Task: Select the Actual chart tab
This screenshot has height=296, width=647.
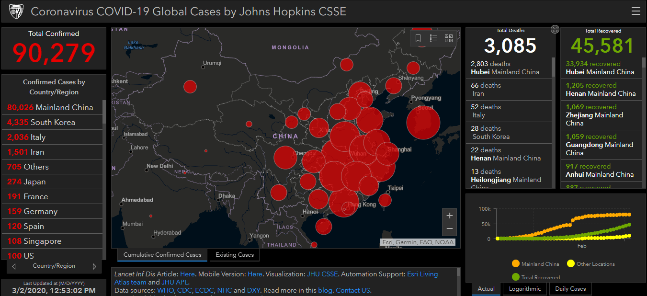Action: pyautogui.click(x=486, y=289)
